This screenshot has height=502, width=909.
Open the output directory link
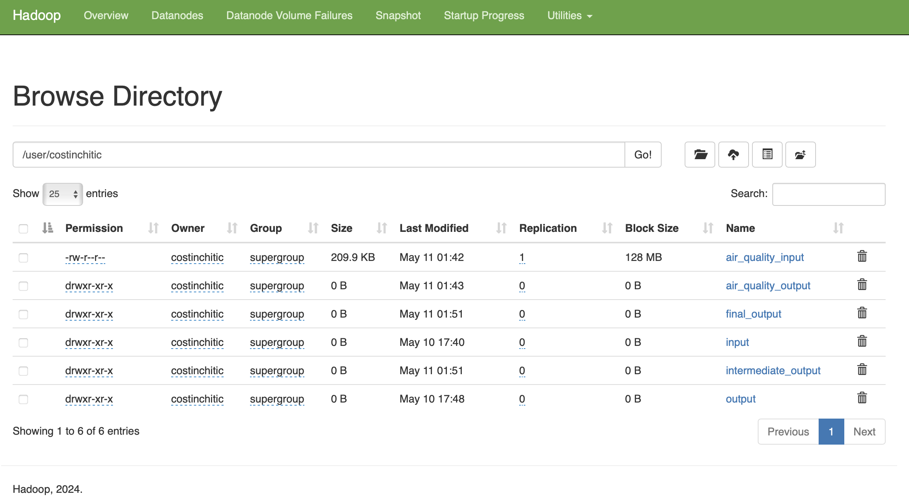pyautogui.click(x=741, y=399)
